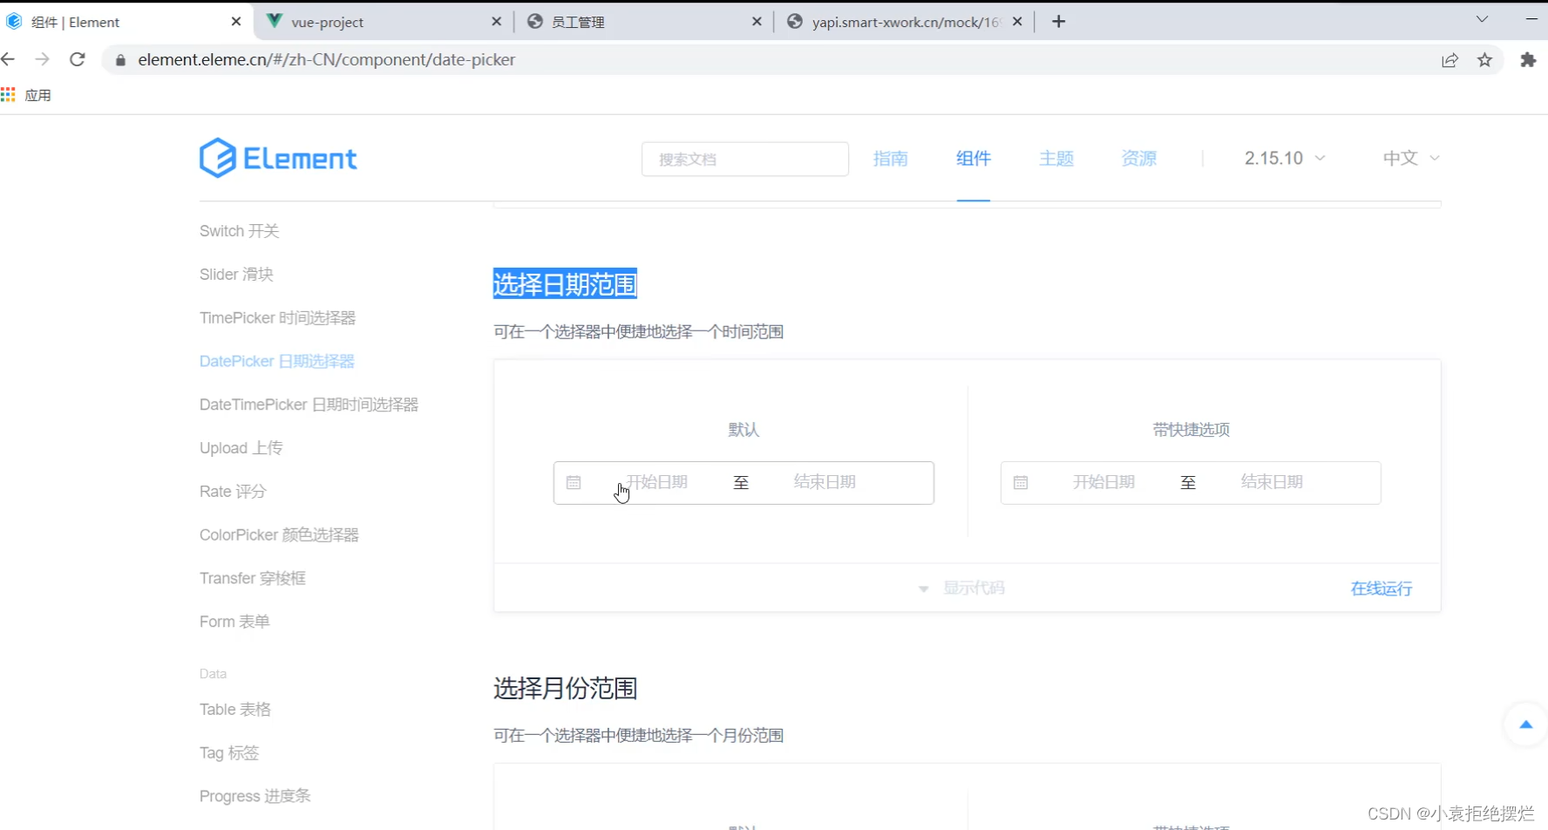Open ColorPicker 颜色选择器 in sidebar
The height and width of the screenshot is (830, 1548).
coord(279,534)
